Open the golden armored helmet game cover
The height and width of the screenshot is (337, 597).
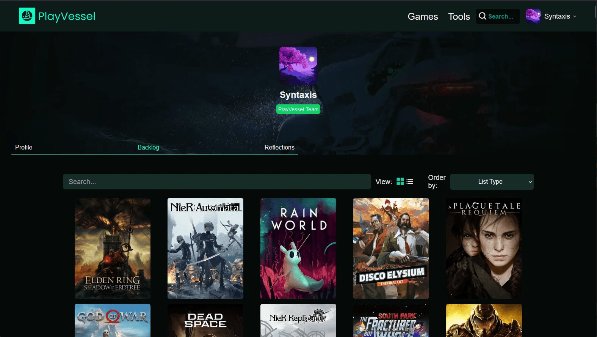484,320
